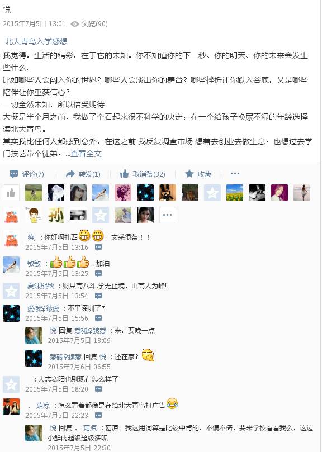Reply icon beside the 22:23 comment
The height and width of the screenshot is (452, 332).
(x=98, y=415)
